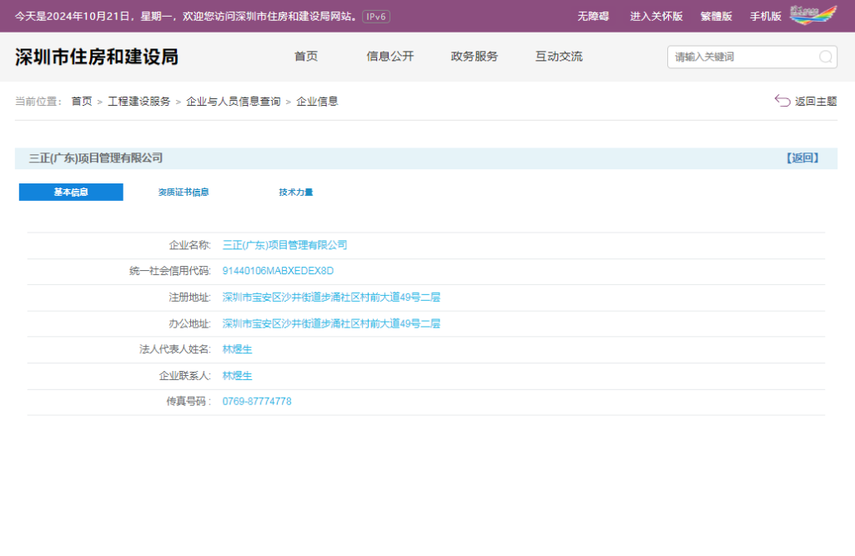Viewport: 855px width, 556px height.
Task: Click the 深圳市住房和建设局 site title
Action: tap(97, 57)
